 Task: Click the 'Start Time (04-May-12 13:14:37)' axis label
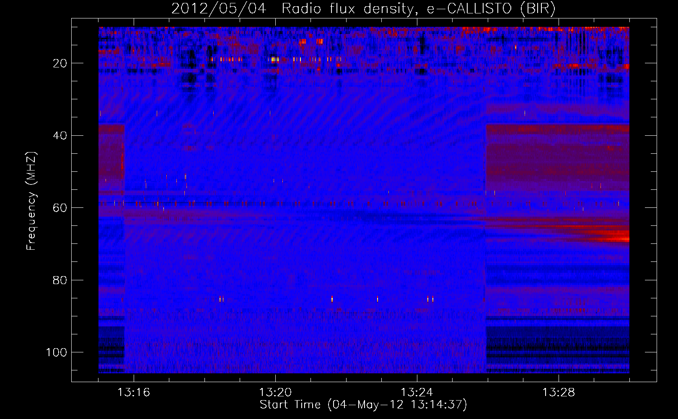tap(363, 405)
